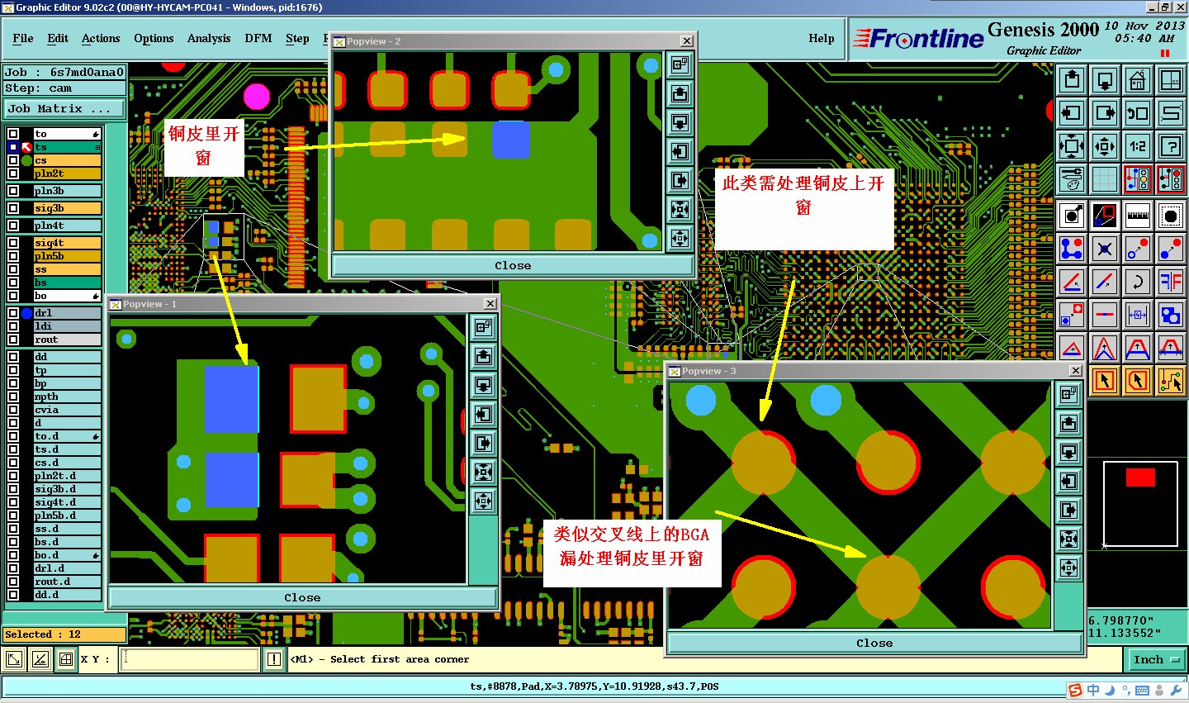Click Close button in Popview - 2

point(513,265)
